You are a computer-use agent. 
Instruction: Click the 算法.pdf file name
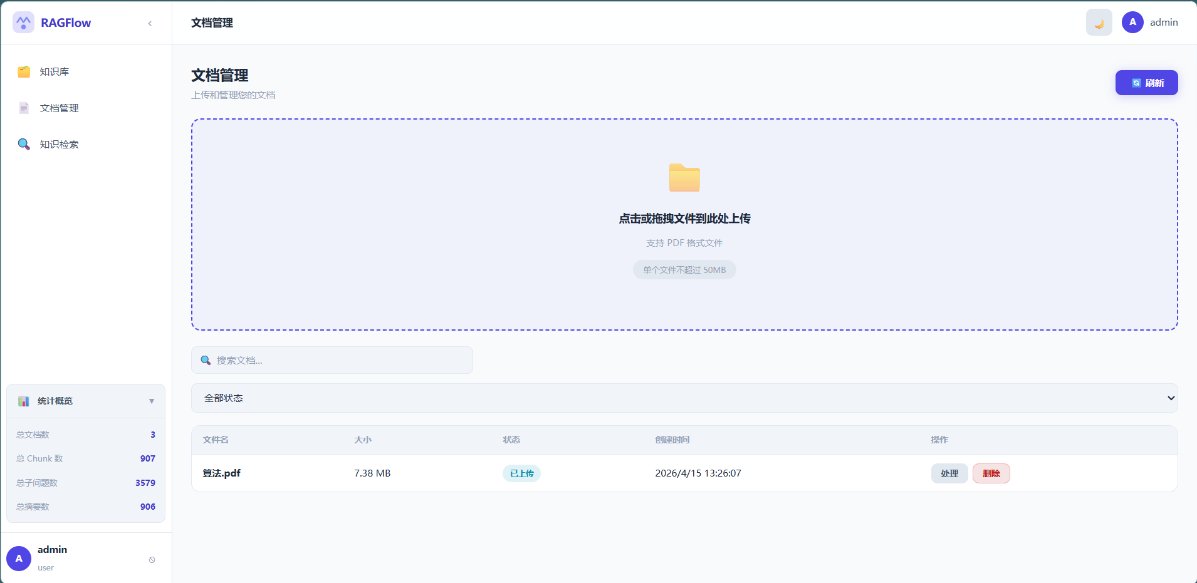(222, 473)
